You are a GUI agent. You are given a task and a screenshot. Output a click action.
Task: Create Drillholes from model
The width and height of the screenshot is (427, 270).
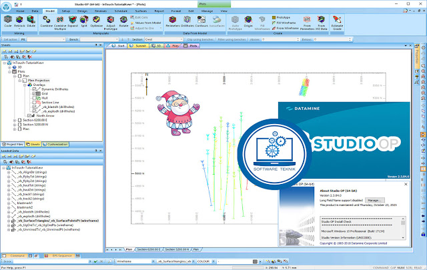pos(187,21)
